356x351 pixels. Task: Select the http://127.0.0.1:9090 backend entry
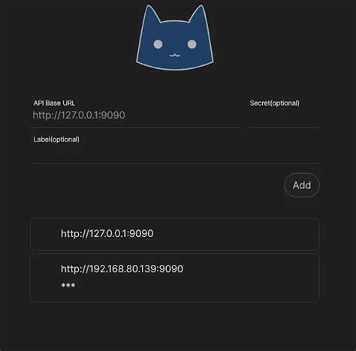click(175, 234)
